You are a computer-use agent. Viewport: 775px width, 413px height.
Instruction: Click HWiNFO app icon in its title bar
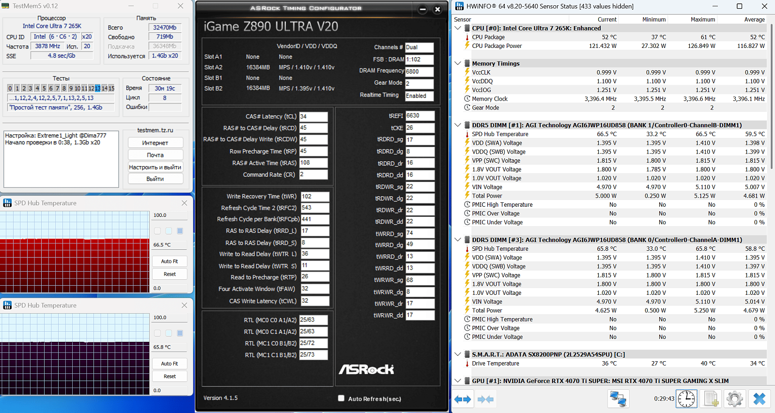click(459, 6)
